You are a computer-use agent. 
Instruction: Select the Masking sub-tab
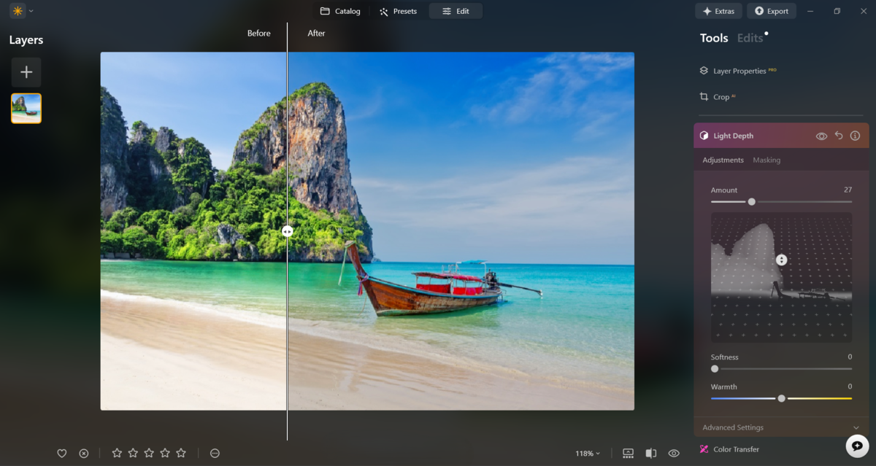tap(766, 160)
